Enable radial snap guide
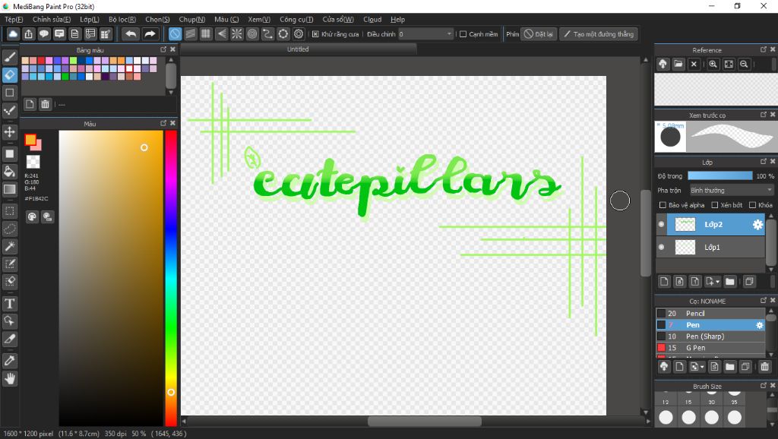Image resolution: width=778 pixels, height=439 pixels. (x=237, y=33)
